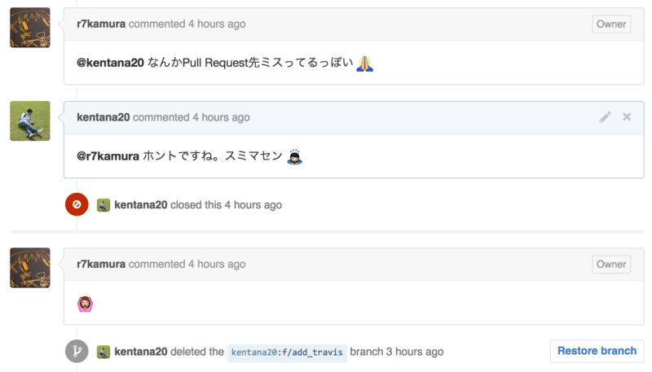Open r7kamura profile from first comment header
Screen dimensions: 652x372
[101, 24]
